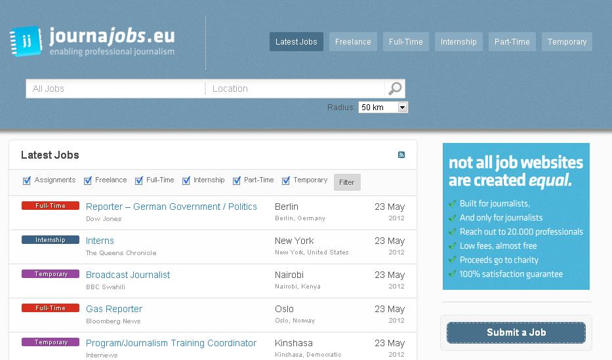Toggle the Full-Time filter checkbox

(x=138, y=180)
